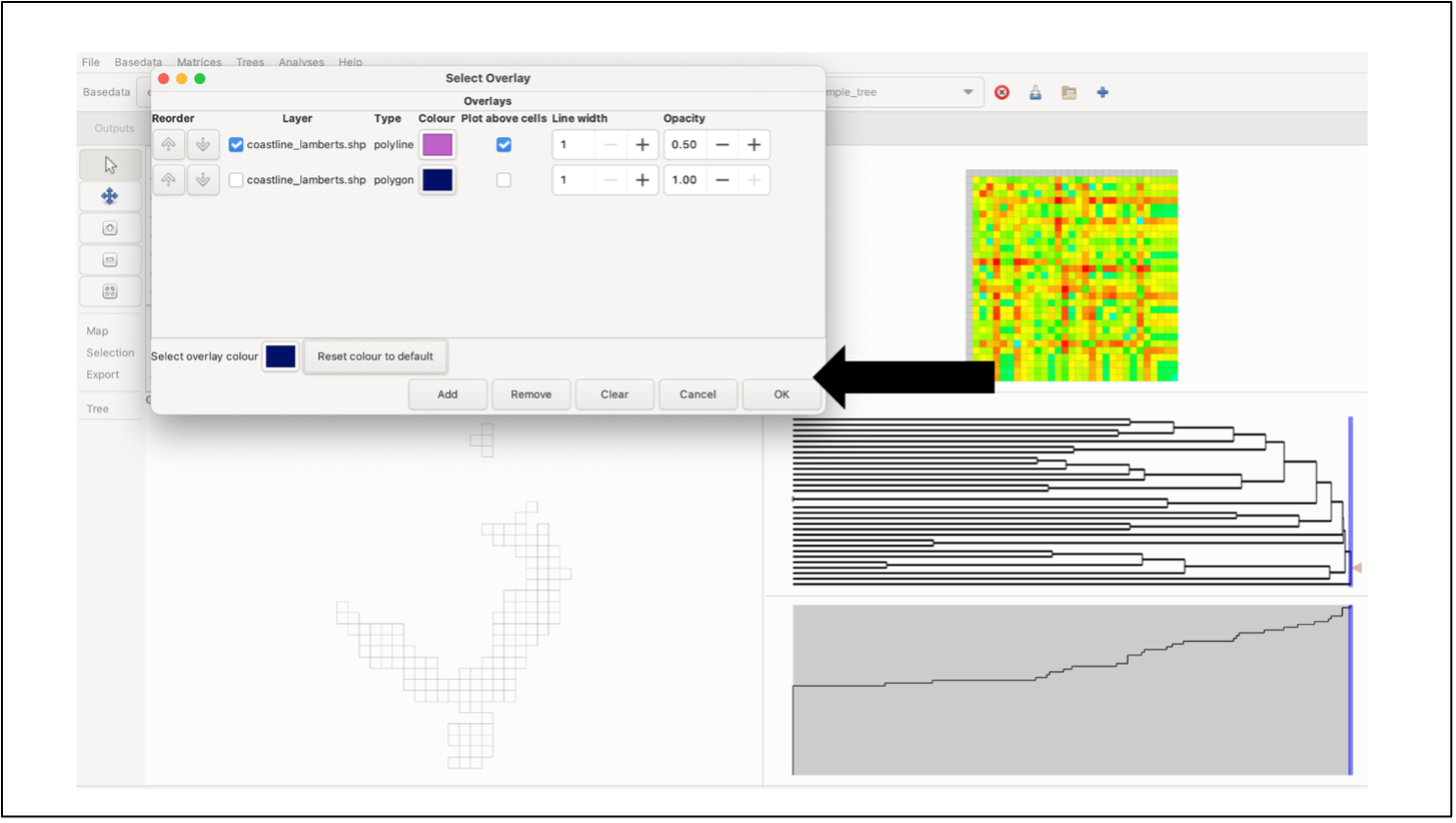This screenshot has height=823, width=1456.
Task: Uncheck the polyline coastline_lamberts.shp layer
Action: pyautogui.click(x=236, y=145)
